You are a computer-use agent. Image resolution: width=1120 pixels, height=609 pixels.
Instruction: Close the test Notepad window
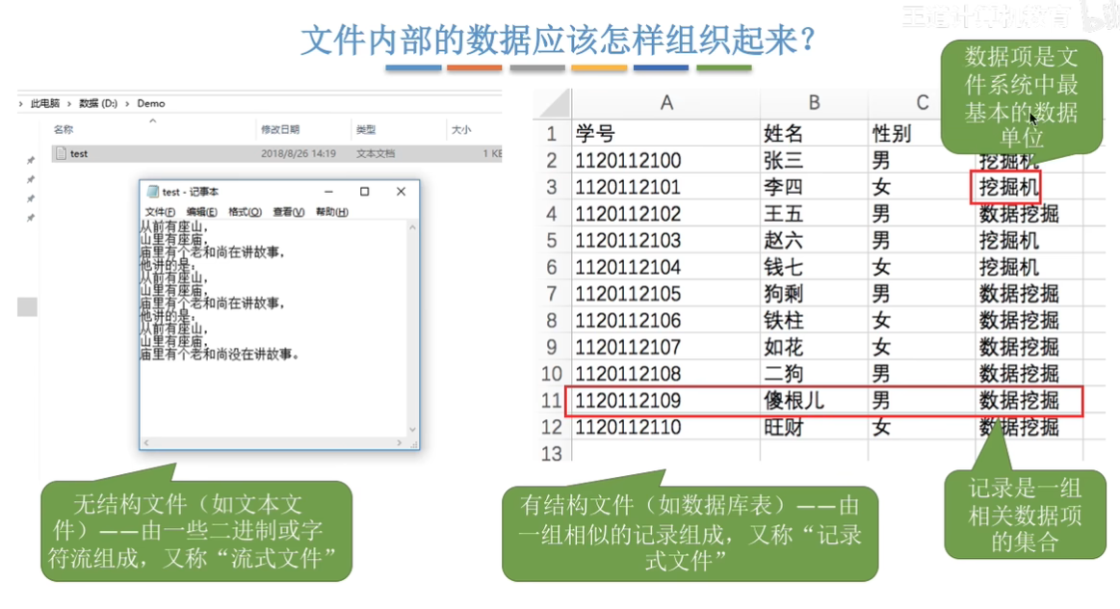tap(401, 192)
